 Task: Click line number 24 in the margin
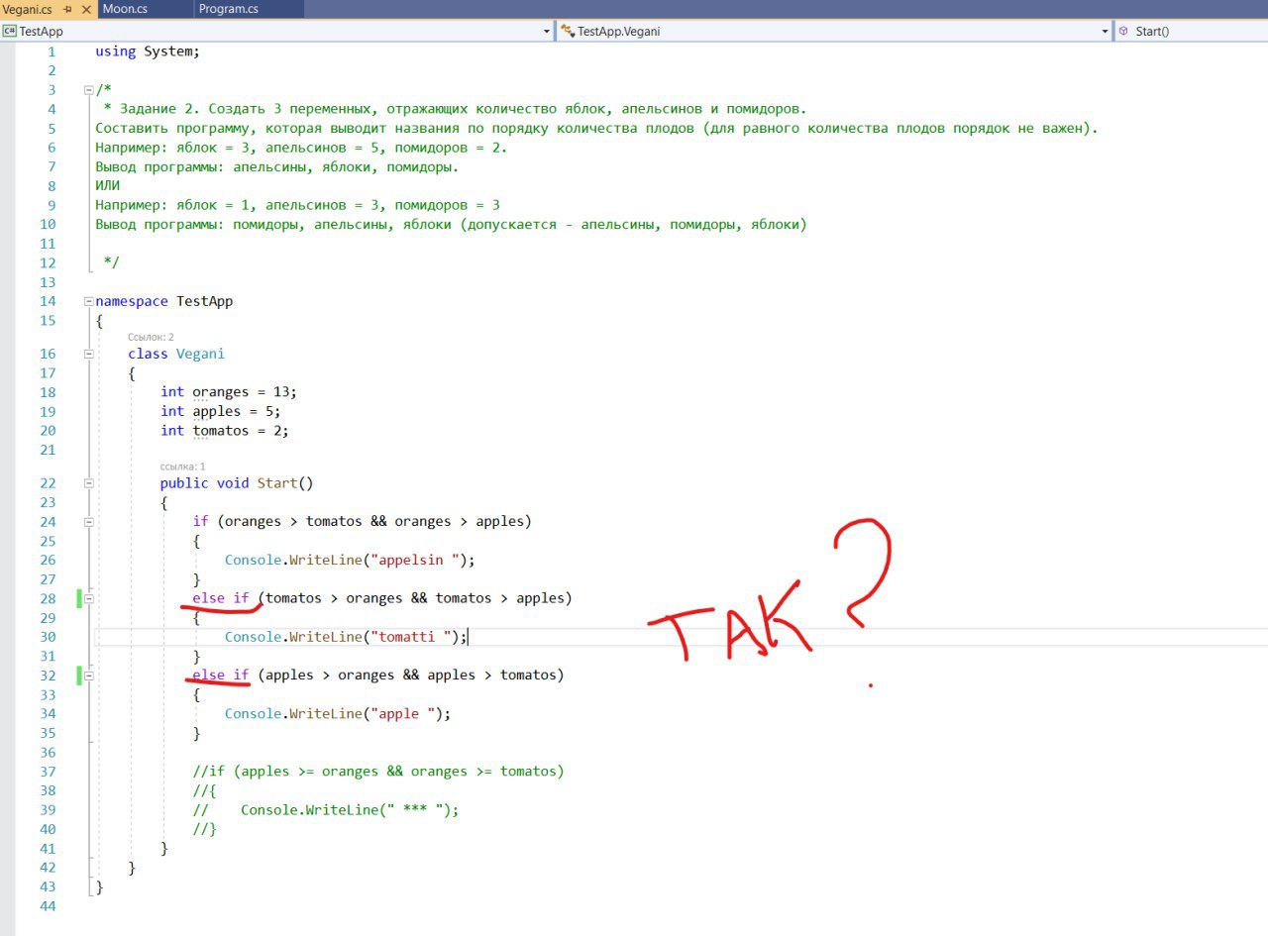47,522
